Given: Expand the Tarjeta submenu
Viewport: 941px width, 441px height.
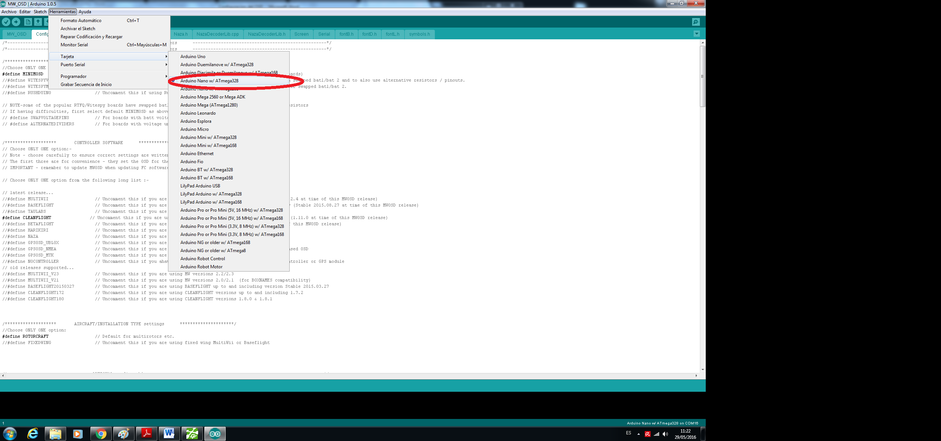Looking at the screenshot, I should pos(109,57).
